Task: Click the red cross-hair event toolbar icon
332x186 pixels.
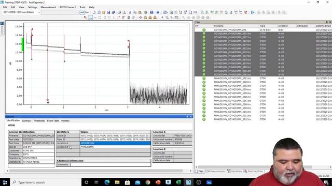Action: [x=141, y=18]
